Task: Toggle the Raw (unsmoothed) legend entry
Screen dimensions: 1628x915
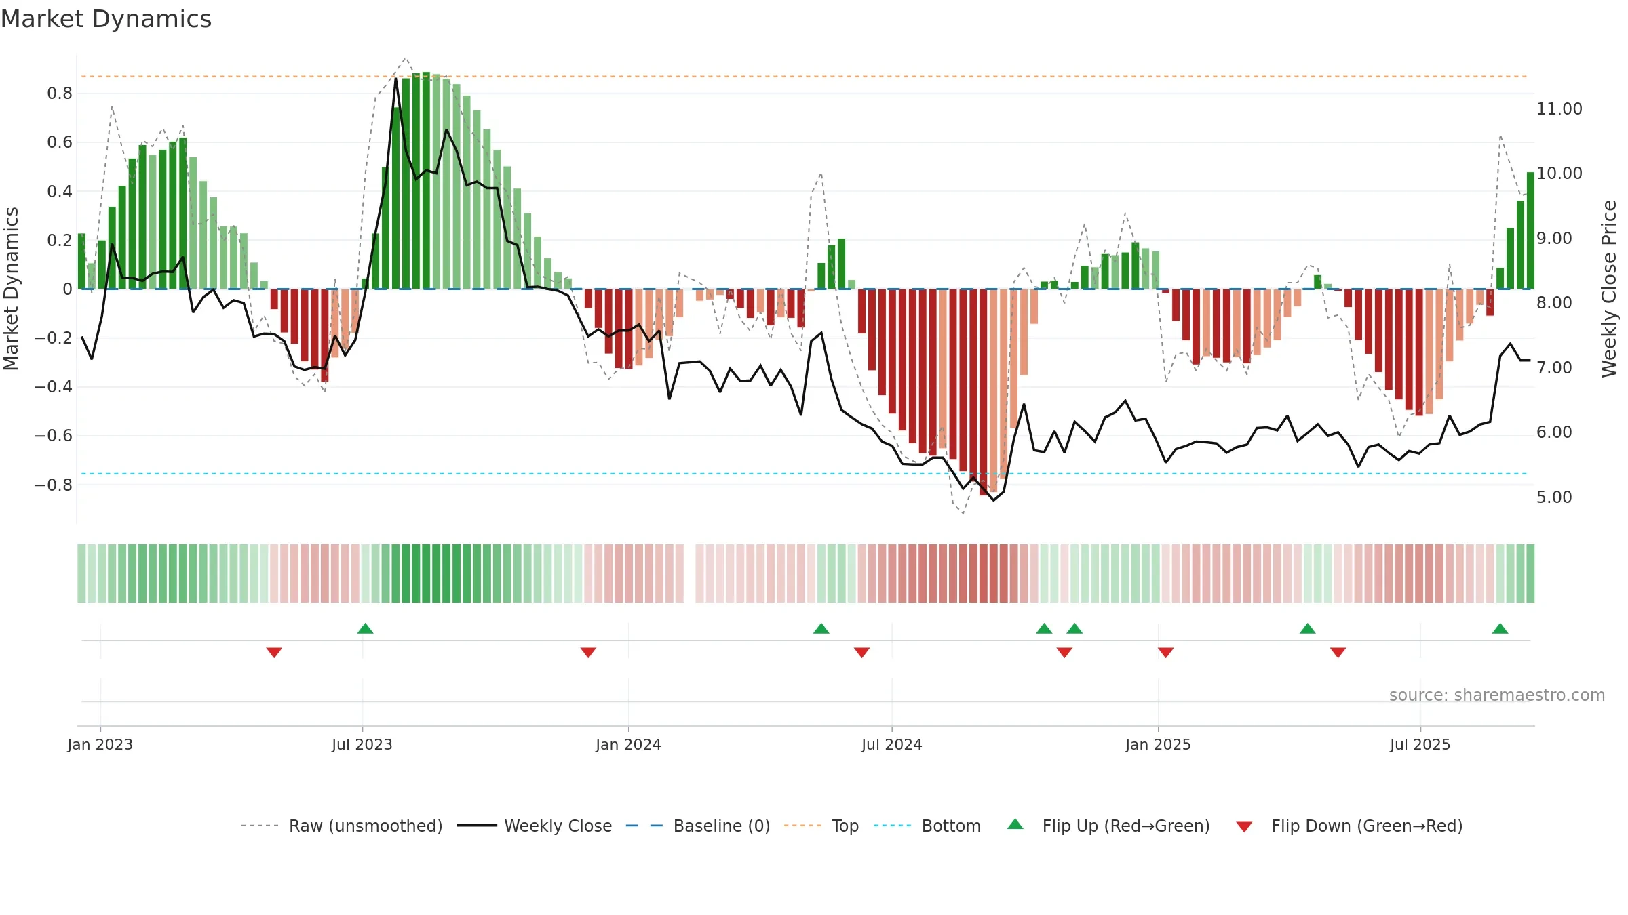Action: tap(366, 826)
